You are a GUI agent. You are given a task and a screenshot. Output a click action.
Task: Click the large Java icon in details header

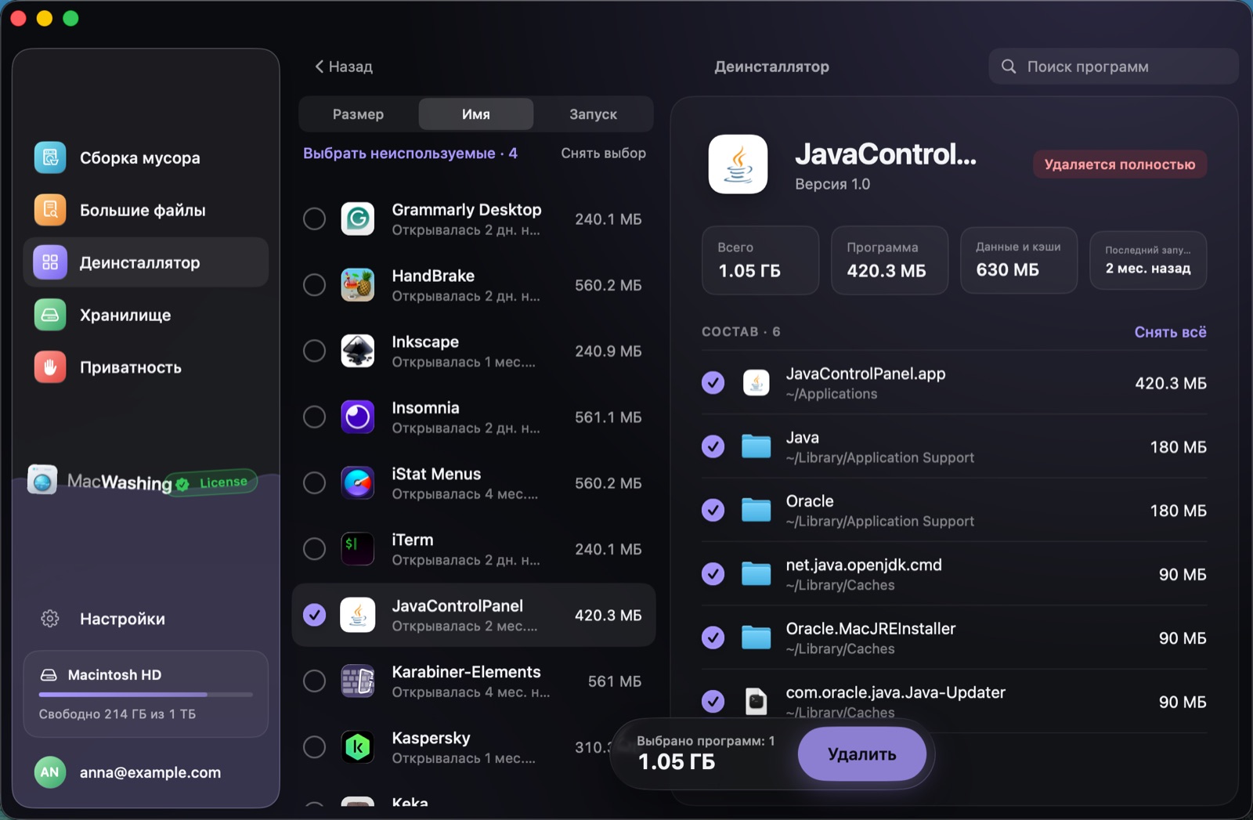tap(738, 164)
